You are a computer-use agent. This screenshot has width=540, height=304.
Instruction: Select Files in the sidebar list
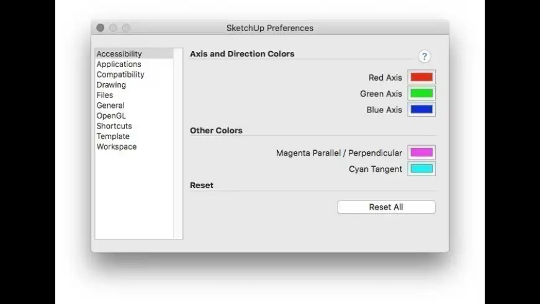pos(105,95)
